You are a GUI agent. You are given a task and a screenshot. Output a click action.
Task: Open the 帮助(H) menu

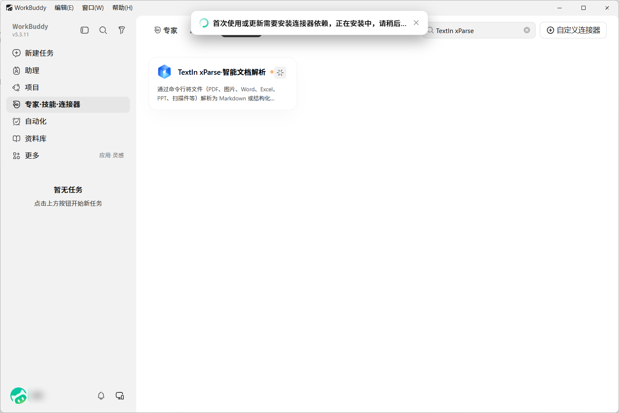pos(123,8)
